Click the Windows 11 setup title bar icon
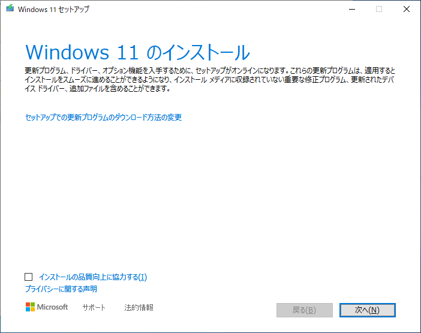This screenshot has height=333, width=421. [x=10, y=8]
